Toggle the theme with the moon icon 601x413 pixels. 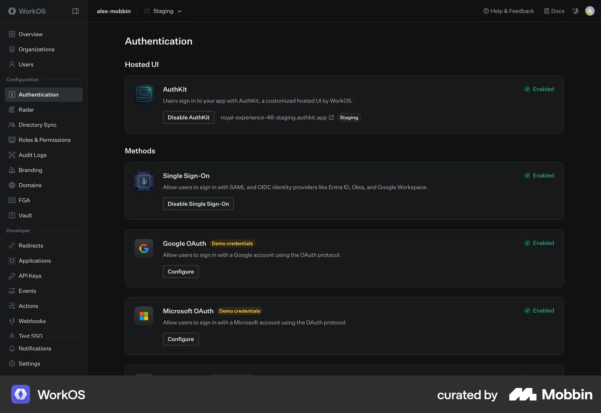[x=575, y=11]
